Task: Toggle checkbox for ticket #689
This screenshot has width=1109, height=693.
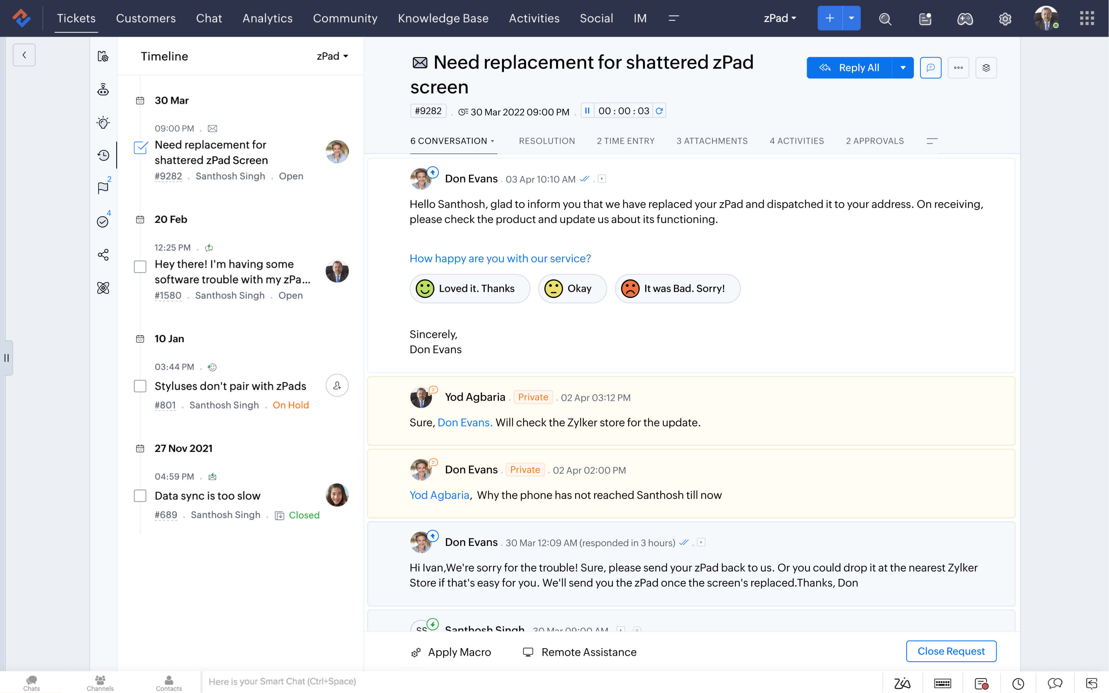Action: point(140,495)
